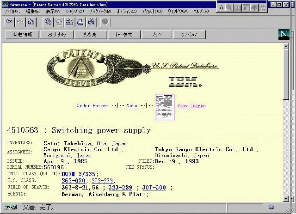The height and width of the screenshot is (214, 296).
Task: Open Find using the binoculars icon
Action: click(91, 21)
